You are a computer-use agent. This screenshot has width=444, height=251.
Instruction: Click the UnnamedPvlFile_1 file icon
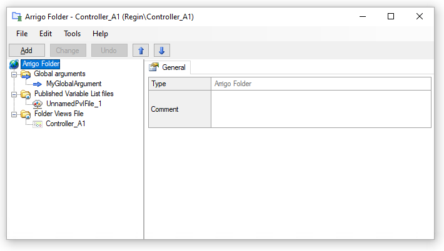point(38,104)
